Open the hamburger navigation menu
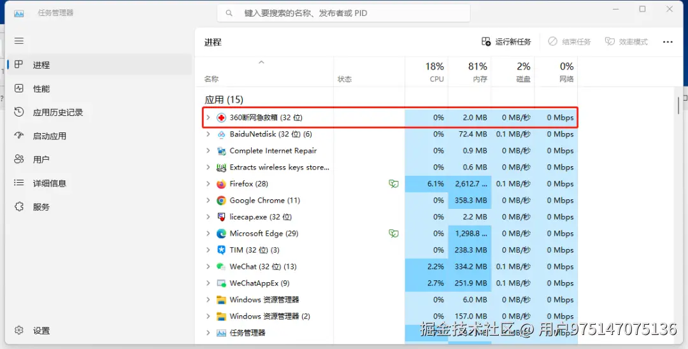Viewport: 688px width, 349px height. (19, 41)
